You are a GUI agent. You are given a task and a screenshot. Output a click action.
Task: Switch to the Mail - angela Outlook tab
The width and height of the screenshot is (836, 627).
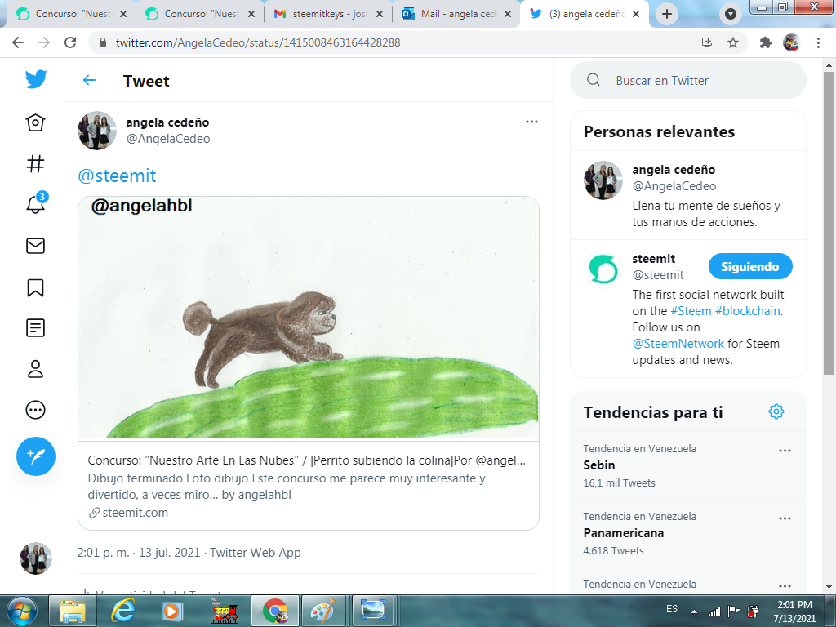coord(457,14)
